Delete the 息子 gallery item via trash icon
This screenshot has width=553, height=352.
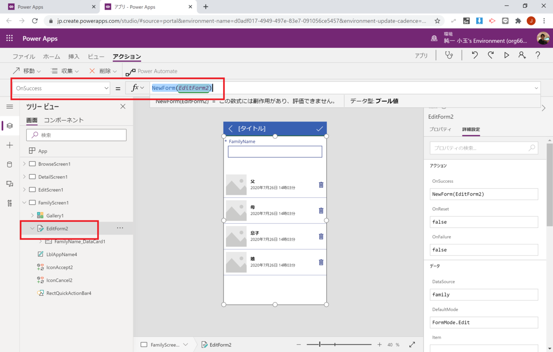pyautogui.click(x=321, y=237)
